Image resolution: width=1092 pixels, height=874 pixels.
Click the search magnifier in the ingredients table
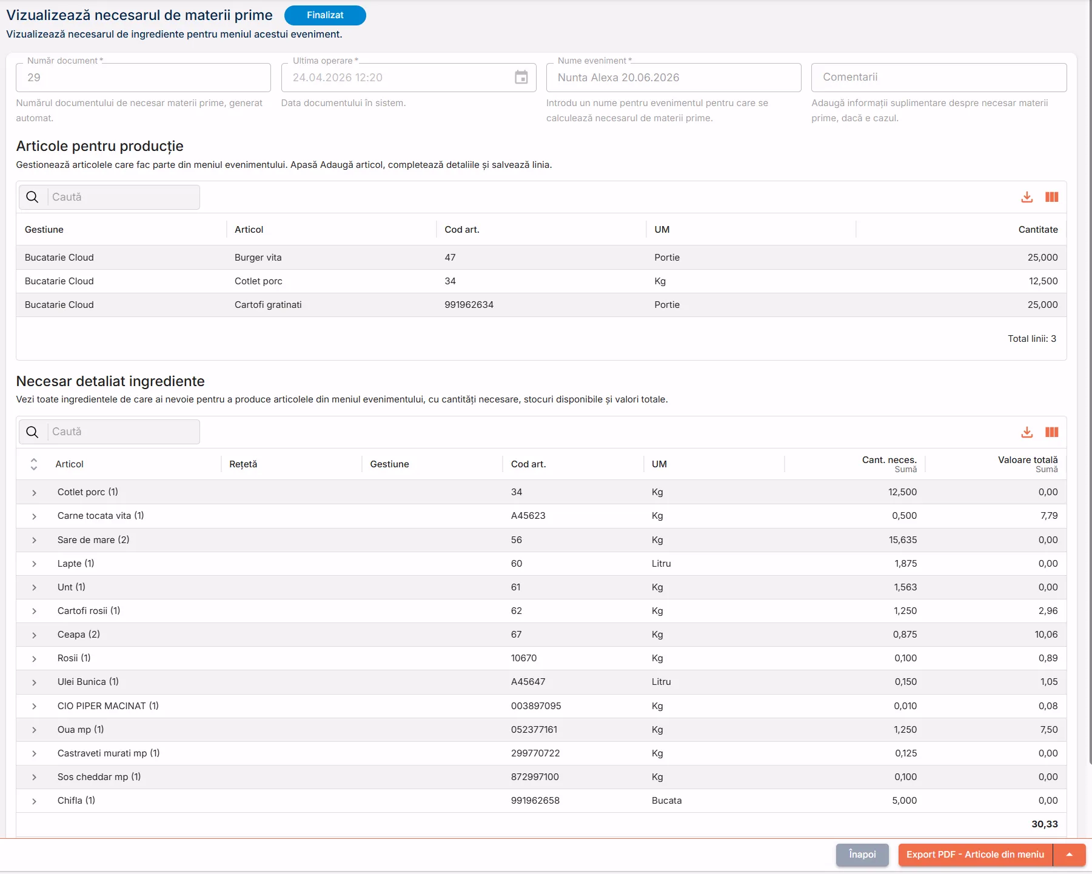[x=33, y=432]
